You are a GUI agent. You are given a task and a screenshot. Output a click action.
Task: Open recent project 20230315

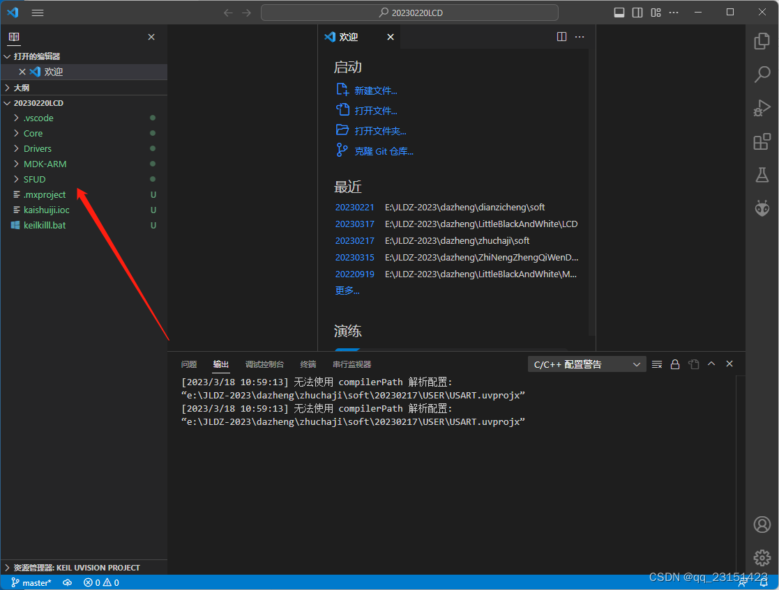tap(355, 258)
